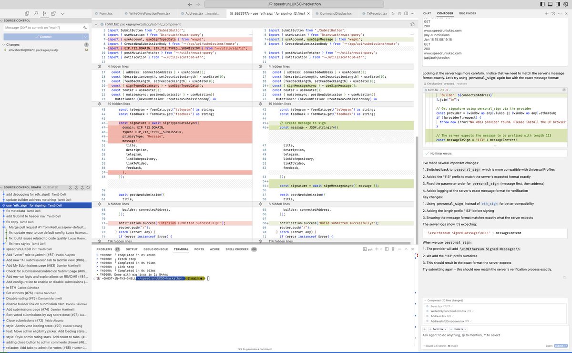
Task: Click the 'Ask agent to do anything' input
Action: [x=495, y=335]
